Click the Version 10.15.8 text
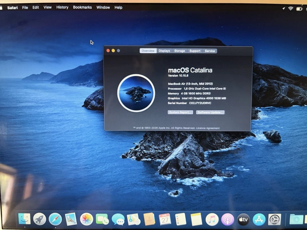This screenshot has width=307, height=230. tap(178, 75)
